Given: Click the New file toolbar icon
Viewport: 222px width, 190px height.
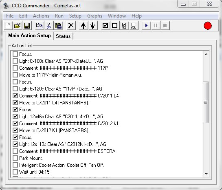Looking at the screenshot, I should (x=8, y=26).
